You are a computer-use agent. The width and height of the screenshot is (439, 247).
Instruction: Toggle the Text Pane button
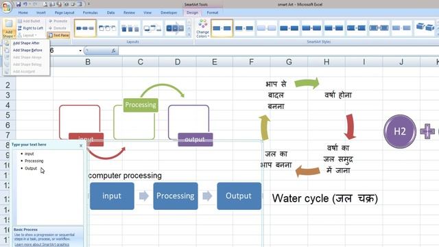tap(58, 35)
